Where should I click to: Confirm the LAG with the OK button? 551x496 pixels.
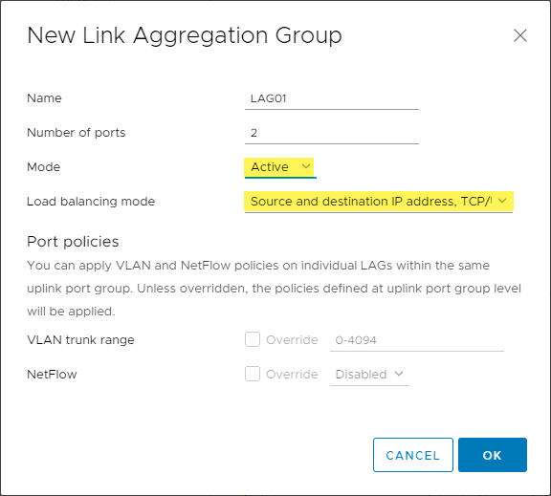point(493,455)
